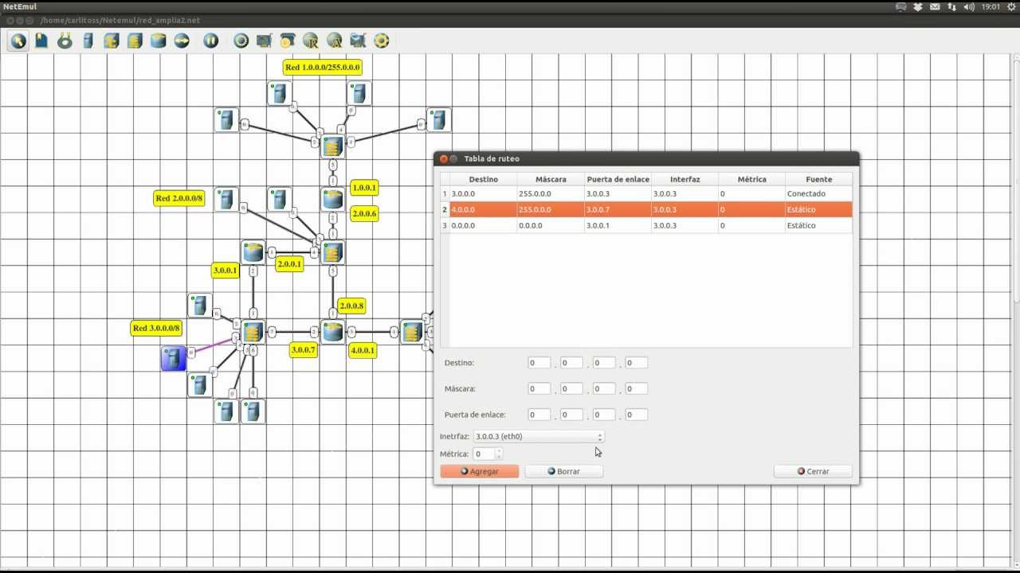Select the add switch tool
The height and width of the screenshot is (573, 1020).
135,41
